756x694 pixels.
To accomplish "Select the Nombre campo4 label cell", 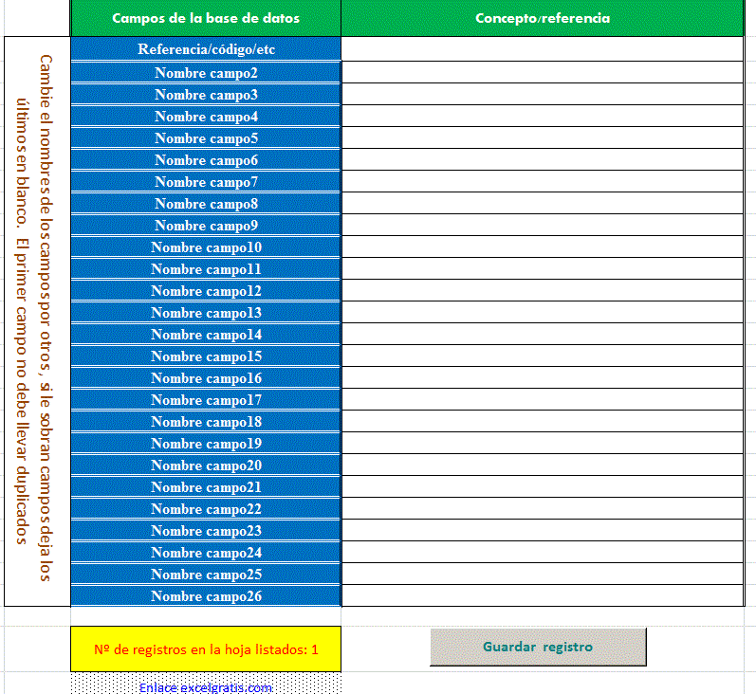I will point(206,116).
